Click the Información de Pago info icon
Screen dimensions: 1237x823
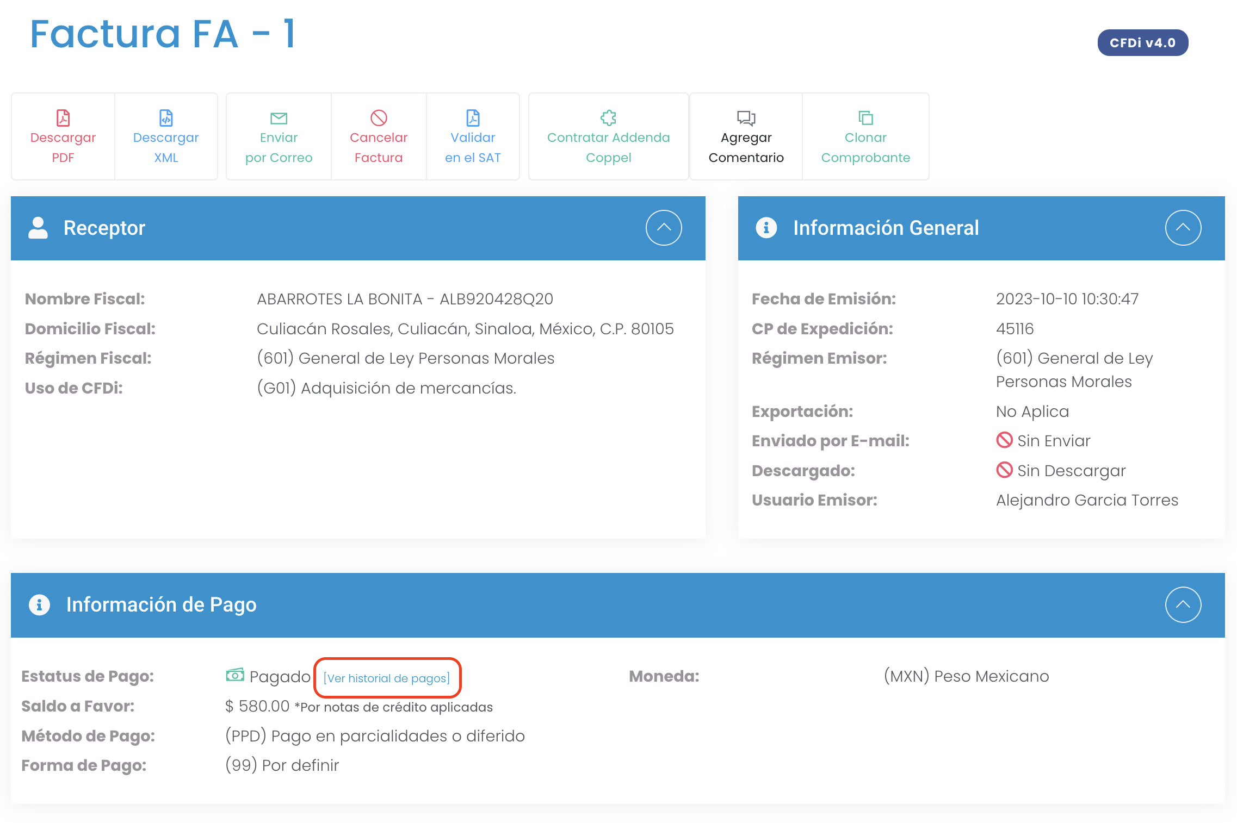pyautogui.click(x=39, y=604)
